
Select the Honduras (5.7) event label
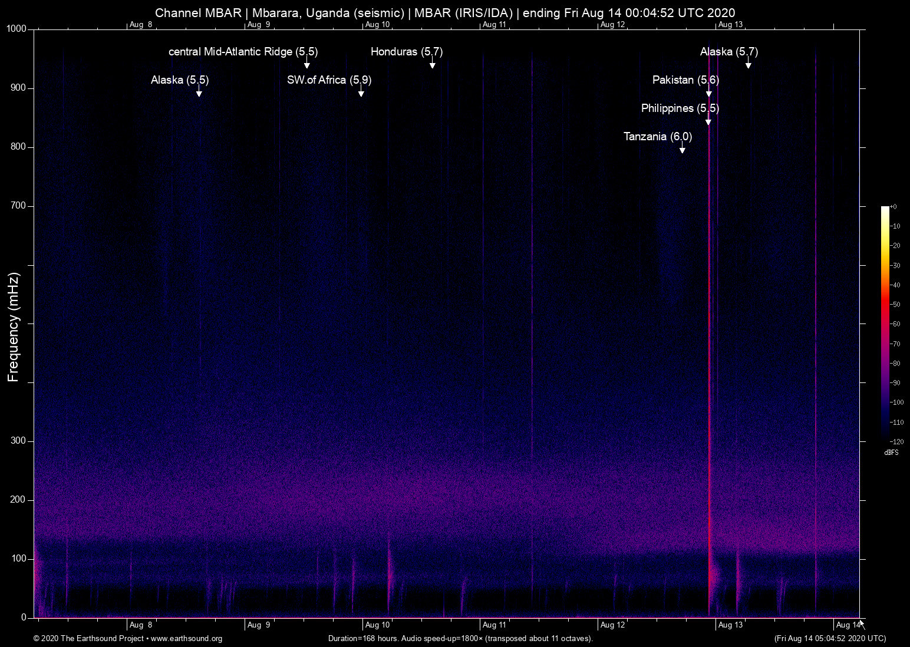pos(406,52)
